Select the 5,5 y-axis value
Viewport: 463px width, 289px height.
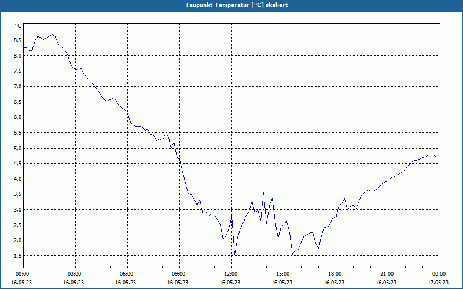pyautogui.click(x=18, y=133)
